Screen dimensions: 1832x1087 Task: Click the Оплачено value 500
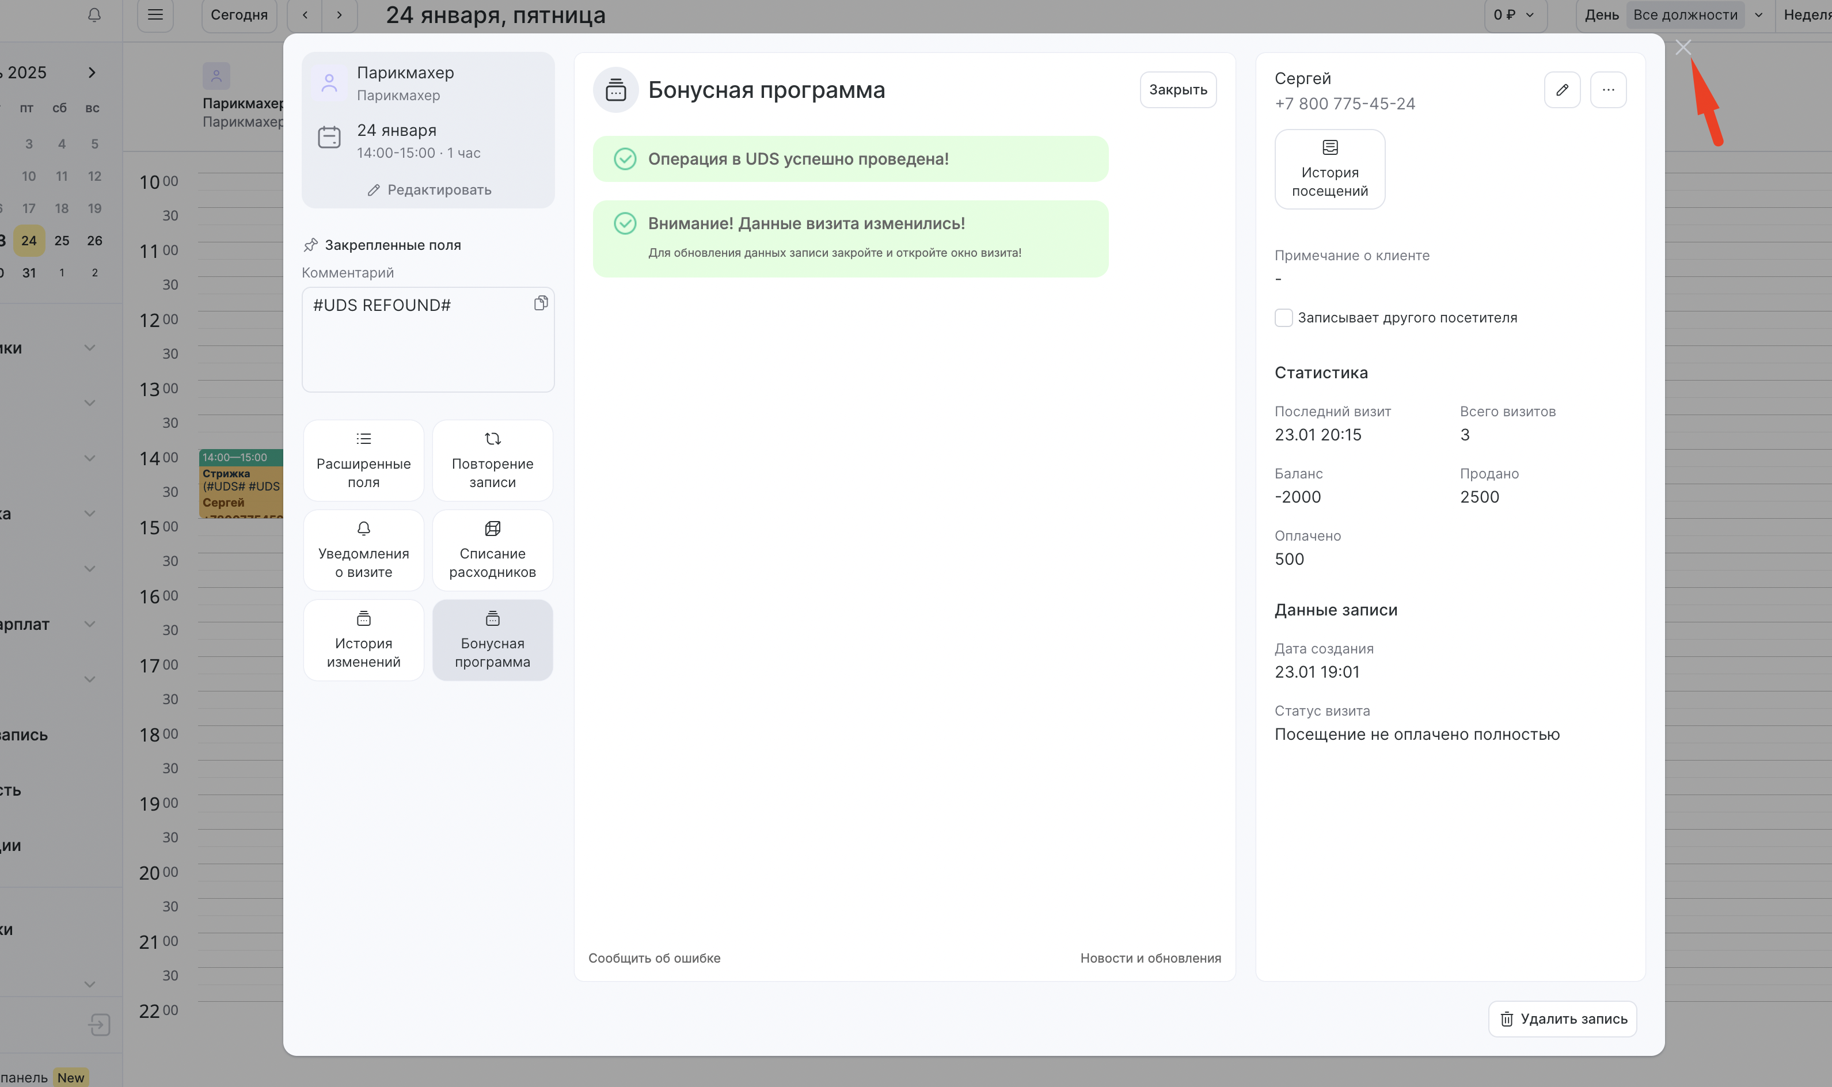[x=1289, y=559]
